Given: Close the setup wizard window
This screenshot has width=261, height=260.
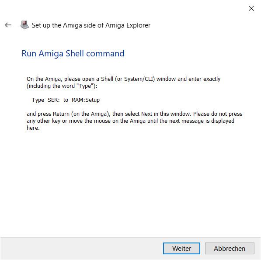Looking at the screenshot, I should tap(251, 8).
